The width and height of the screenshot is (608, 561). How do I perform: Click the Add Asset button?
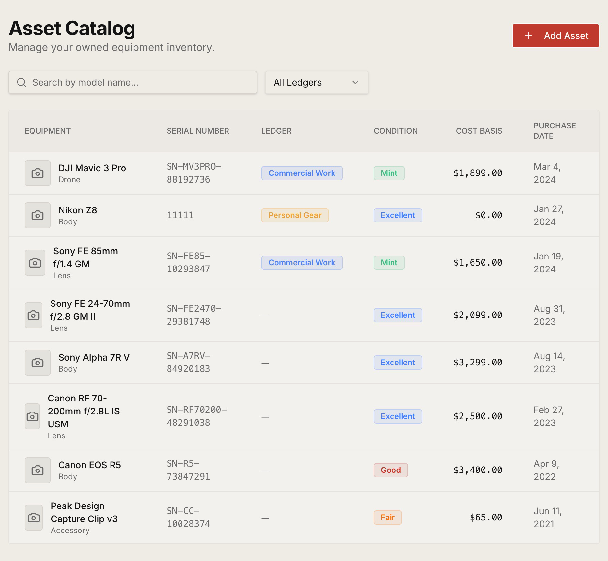click(555, 36)
